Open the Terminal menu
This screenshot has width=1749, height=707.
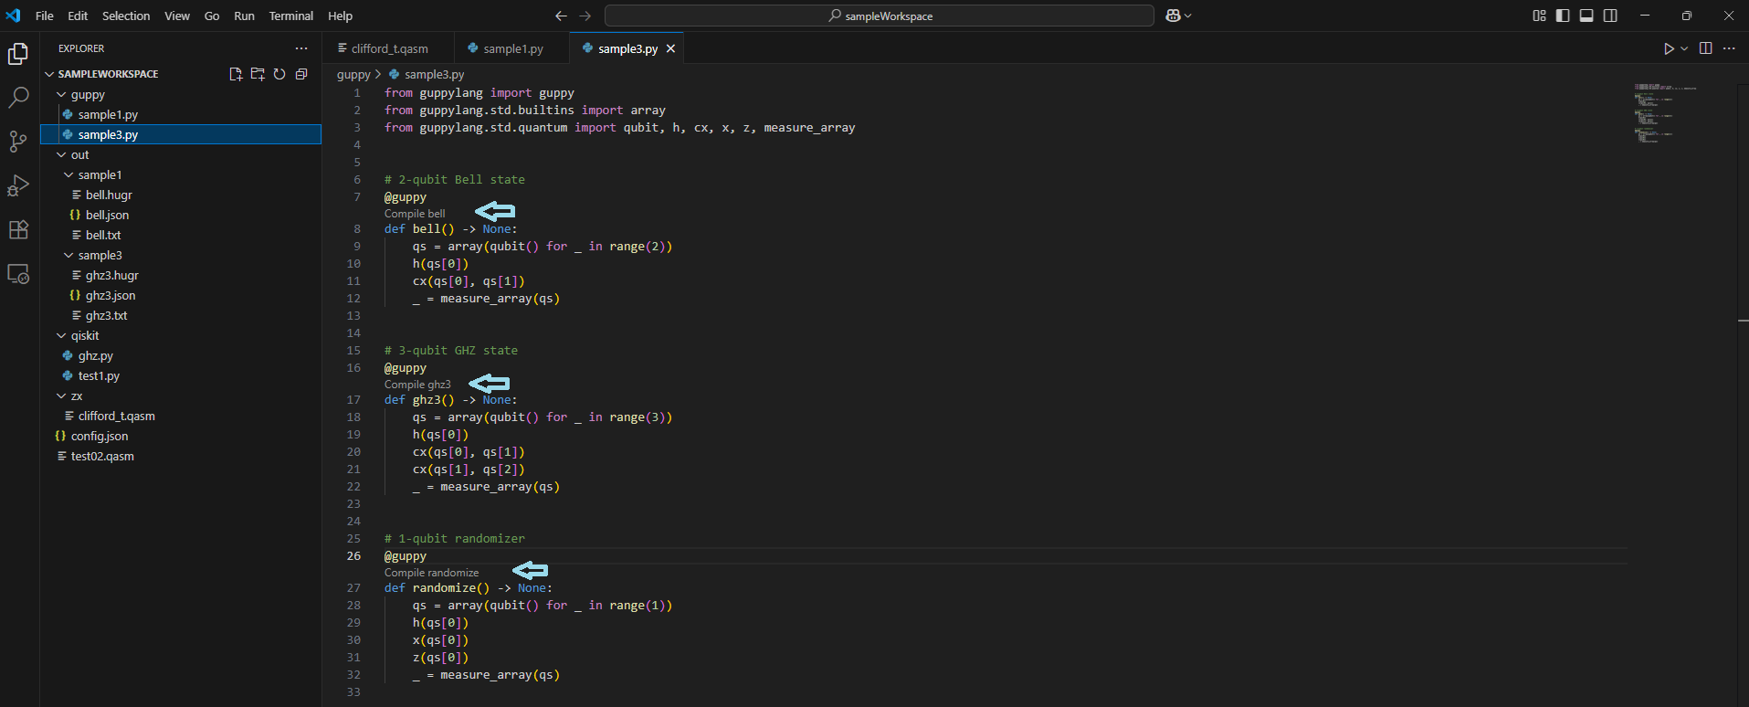[x=290, y=16]
